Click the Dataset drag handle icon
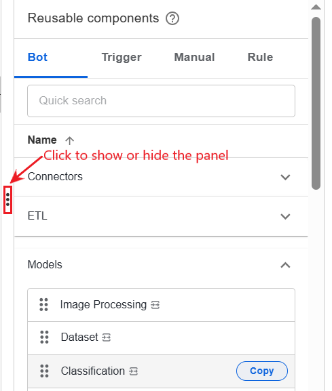This screenshot has width=332, height=391. coord(44,337)
